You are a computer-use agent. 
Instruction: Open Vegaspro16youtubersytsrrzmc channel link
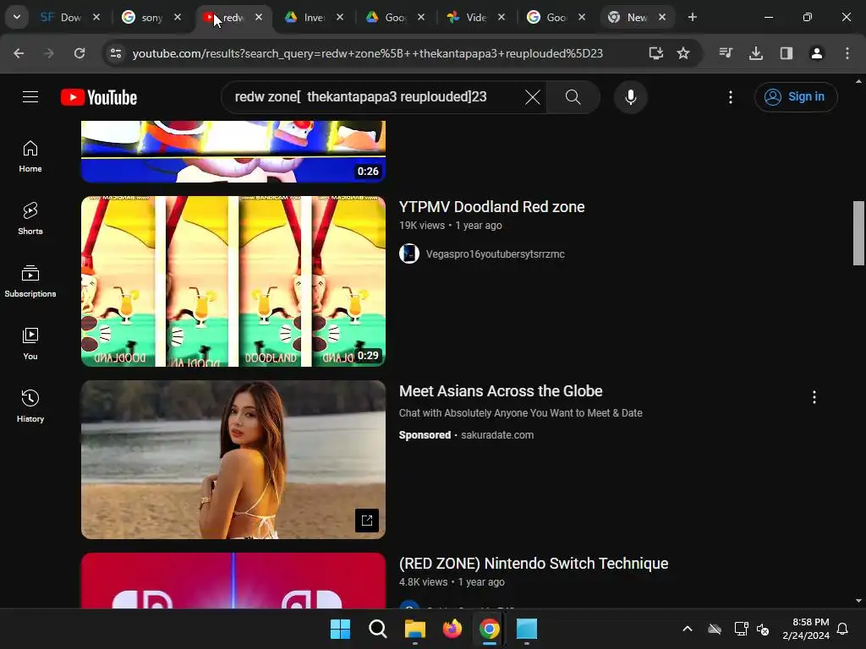point(495,254)
